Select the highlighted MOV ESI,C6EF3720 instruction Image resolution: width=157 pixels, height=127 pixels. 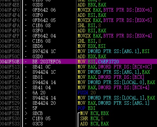click(98, 62)
